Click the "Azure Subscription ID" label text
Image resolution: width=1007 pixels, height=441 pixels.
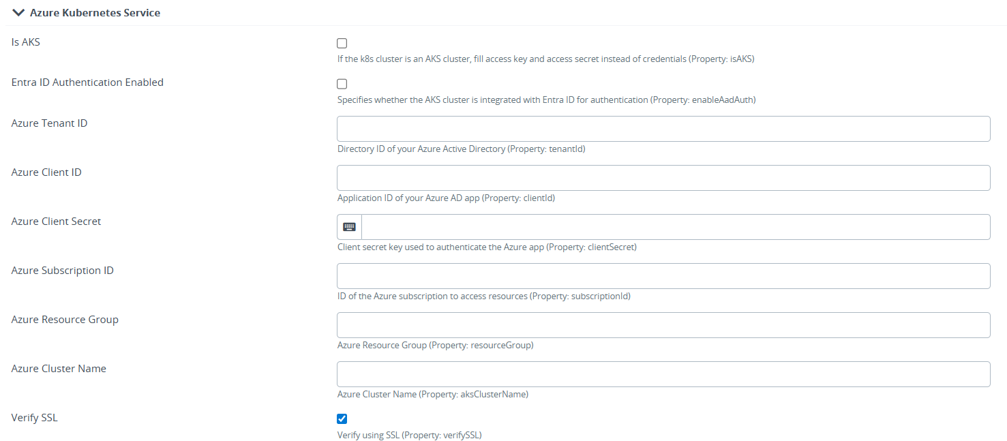coord(62,271)
